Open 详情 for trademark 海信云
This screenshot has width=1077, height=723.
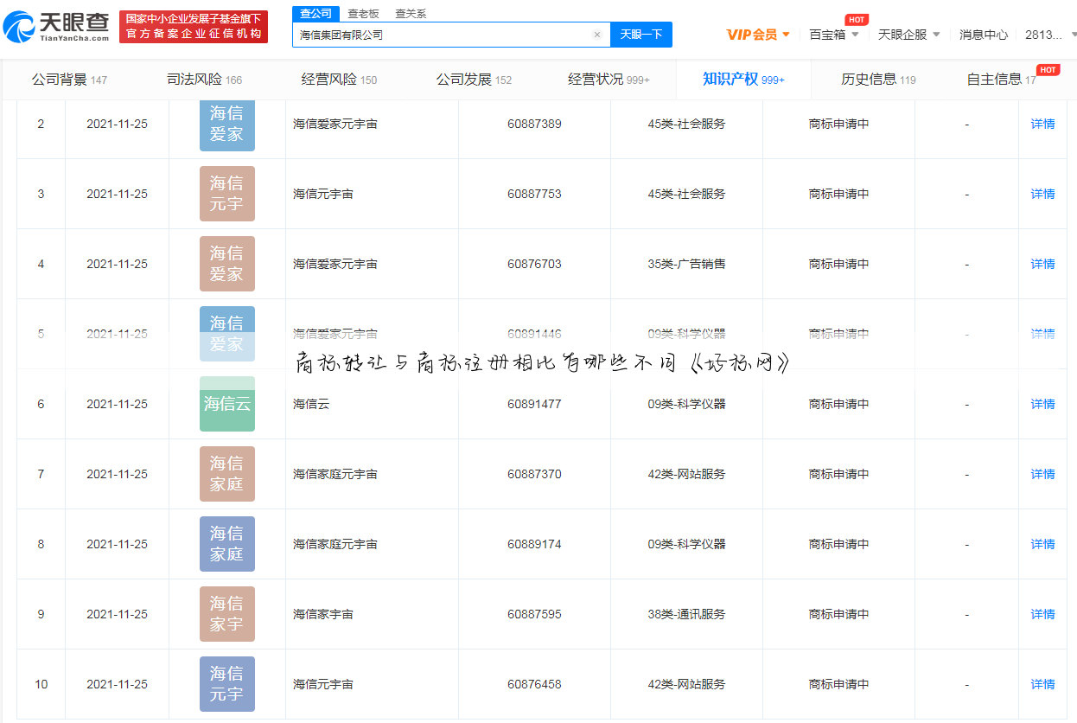1042,404
